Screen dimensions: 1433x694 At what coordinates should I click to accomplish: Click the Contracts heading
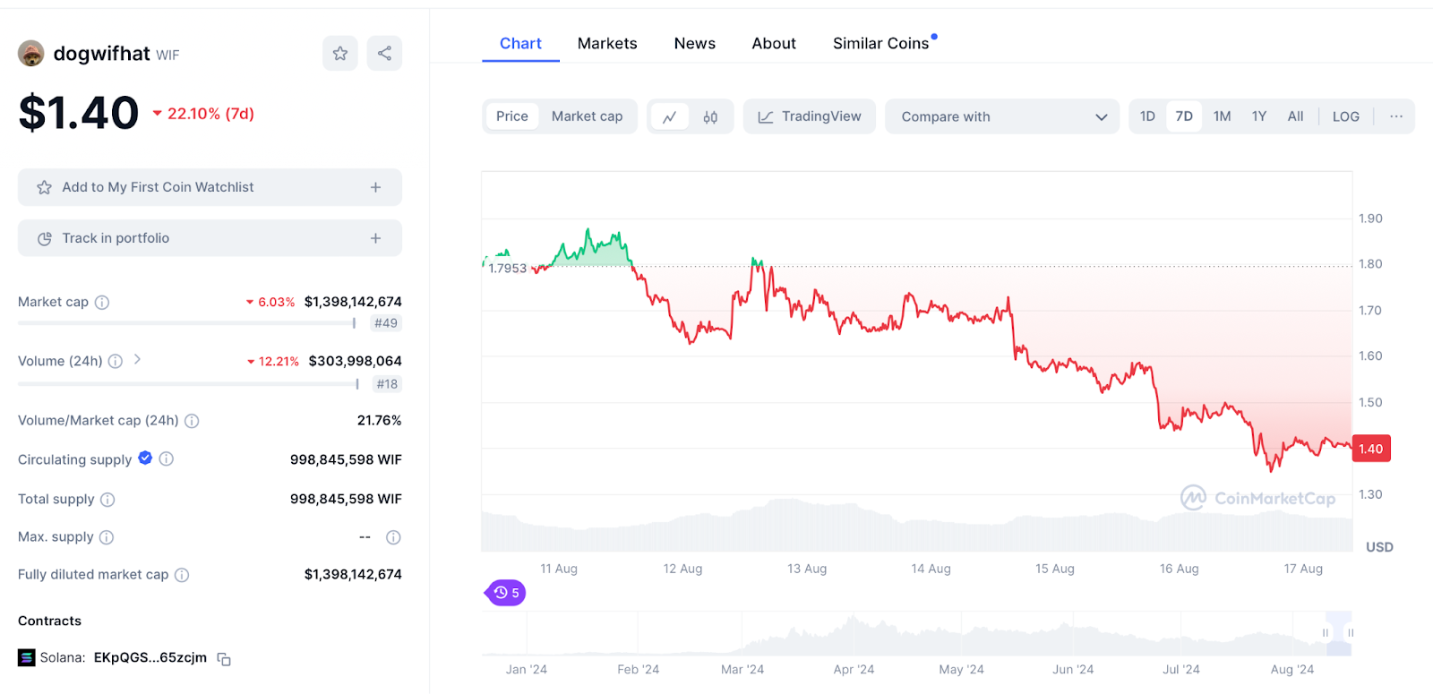49,621
